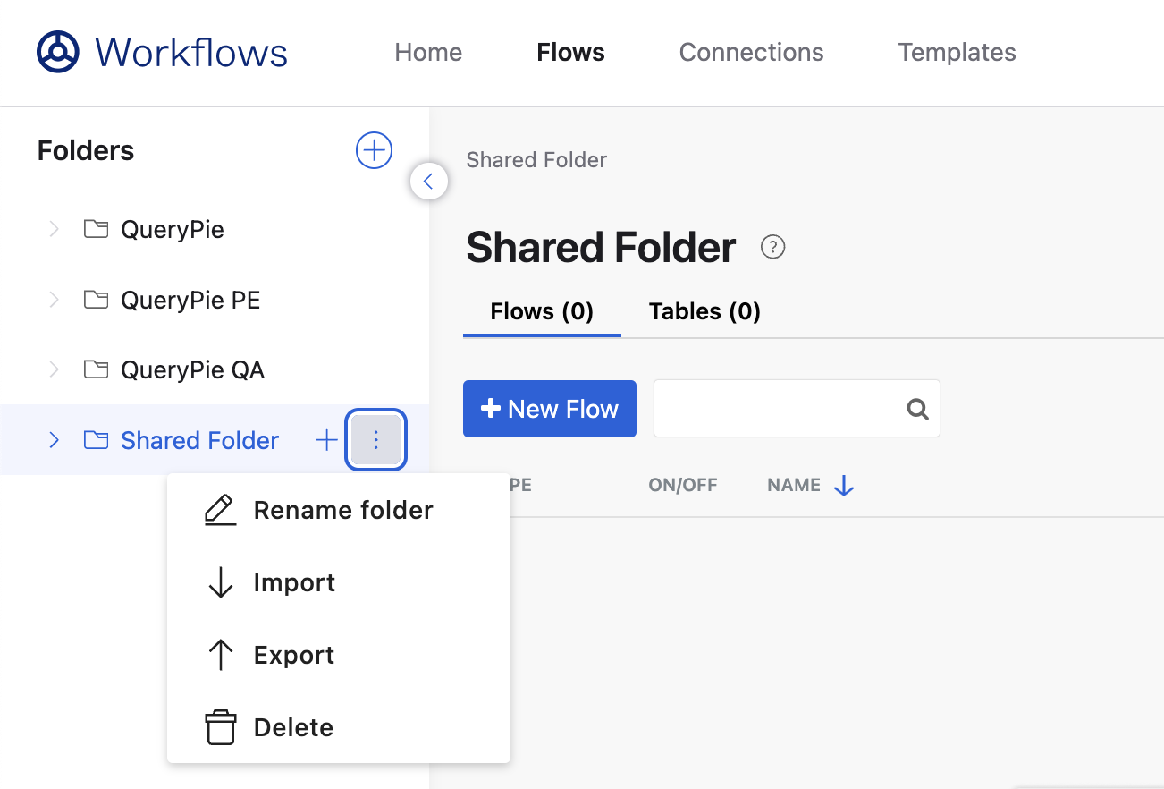1164x789 pixels.
Task: Focus the flow search input field
Action: 778,409
